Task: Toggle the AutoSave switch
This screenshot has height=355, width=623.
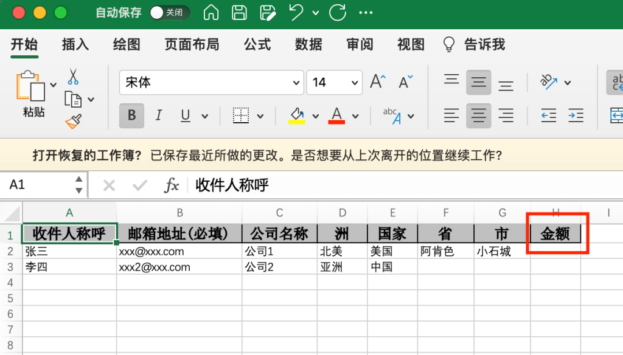Action: (169, 12)
